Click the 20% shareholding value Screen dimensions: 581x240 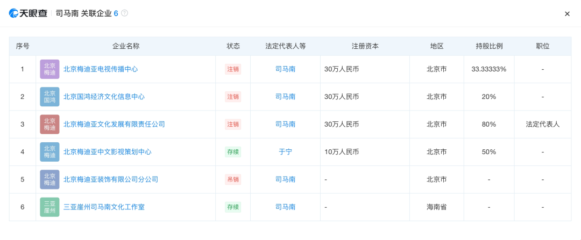click(x=489, y=97)
